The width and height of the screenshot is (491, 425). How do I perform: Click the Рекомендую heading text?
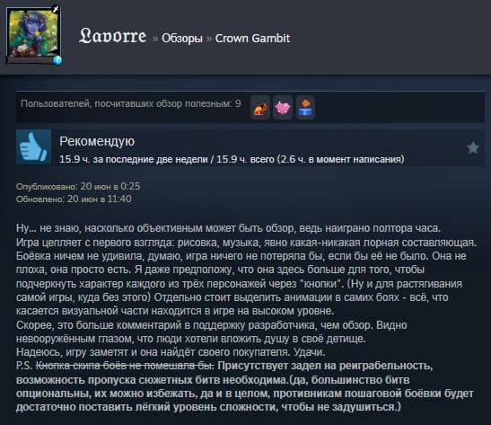click(97, 141)
